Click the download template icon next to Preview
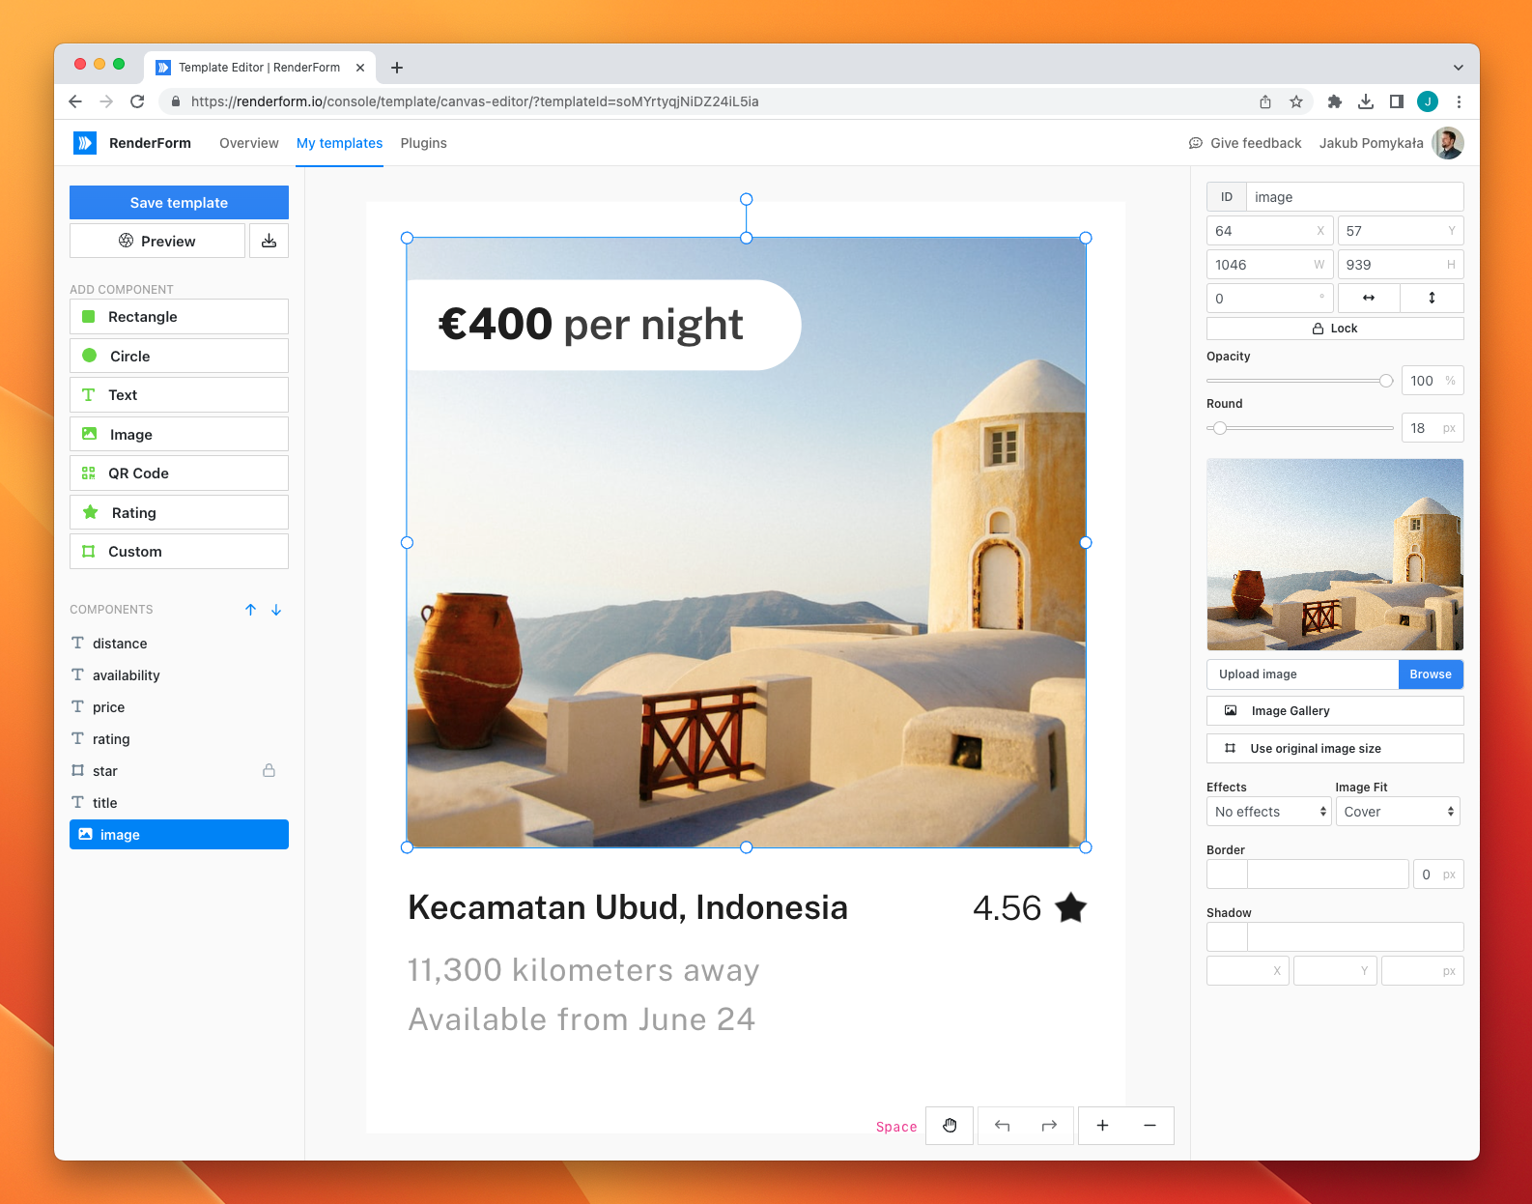This screenshot has height=1204, width=1532. (269, 241)
